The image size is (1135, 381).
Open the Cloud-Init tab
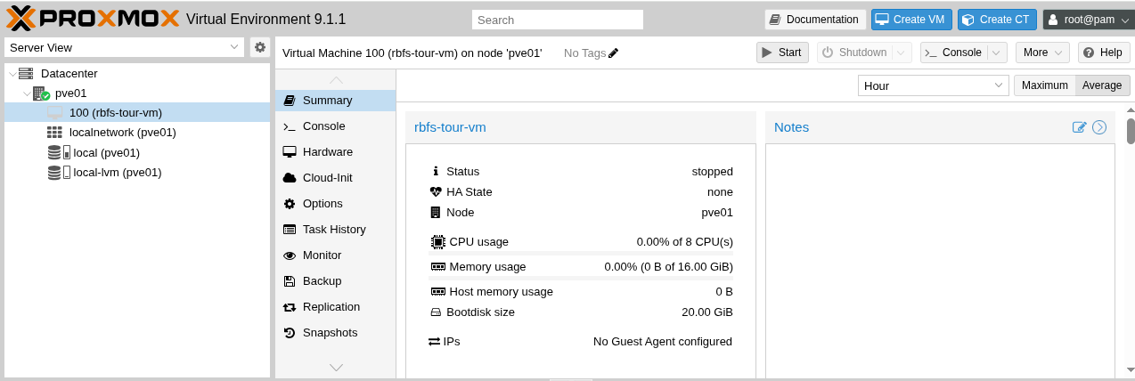335,178
